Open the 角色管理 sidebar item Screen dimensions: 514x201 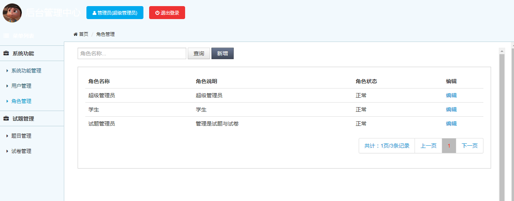point(21,101)
